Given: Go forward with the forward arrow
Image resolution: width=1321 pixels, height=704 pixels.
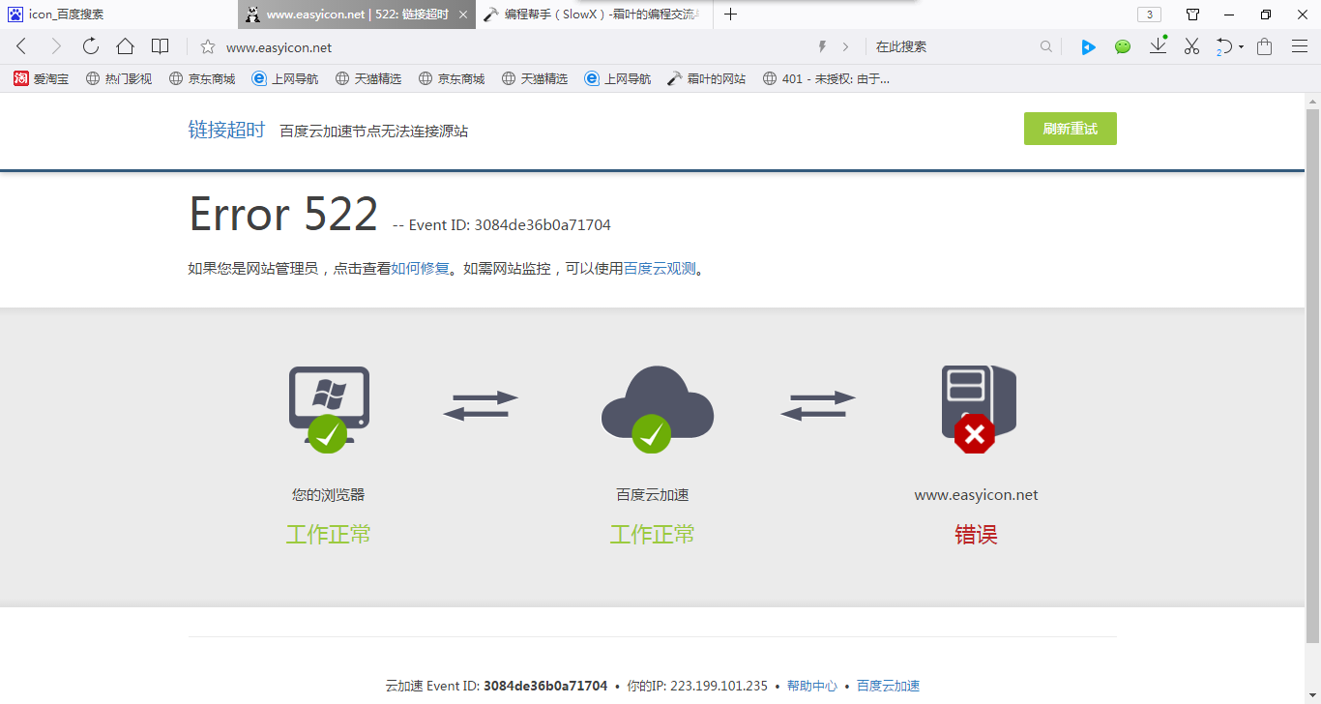Looking at the screenshot, I should (55, 46).
